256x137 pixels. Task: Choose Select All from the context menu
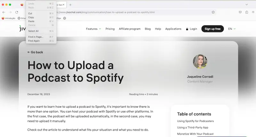(x=33, y=31)
